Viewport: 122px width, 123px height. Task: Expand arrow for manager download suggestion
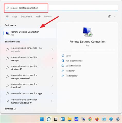point(52,77)
